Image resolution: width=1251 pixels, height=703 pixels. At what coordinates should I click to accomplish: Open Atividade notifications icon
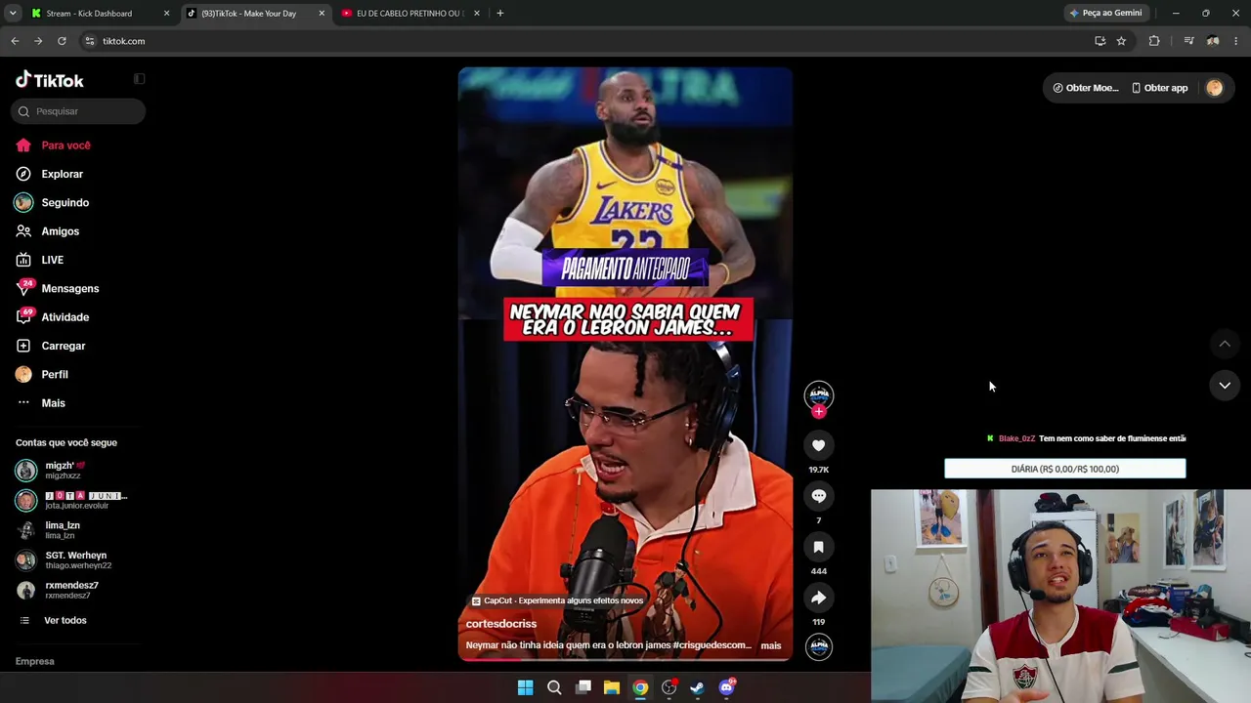click(23, 317)
